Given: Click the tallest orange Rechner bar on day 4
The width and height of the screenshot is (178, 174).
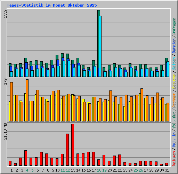Looking at the screenshot, I should click(x=27, y=101).
